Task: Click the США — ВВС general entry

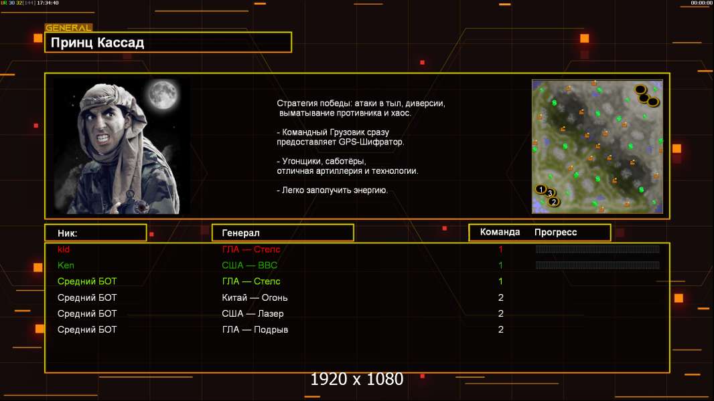Action: [x=249, y=265]
